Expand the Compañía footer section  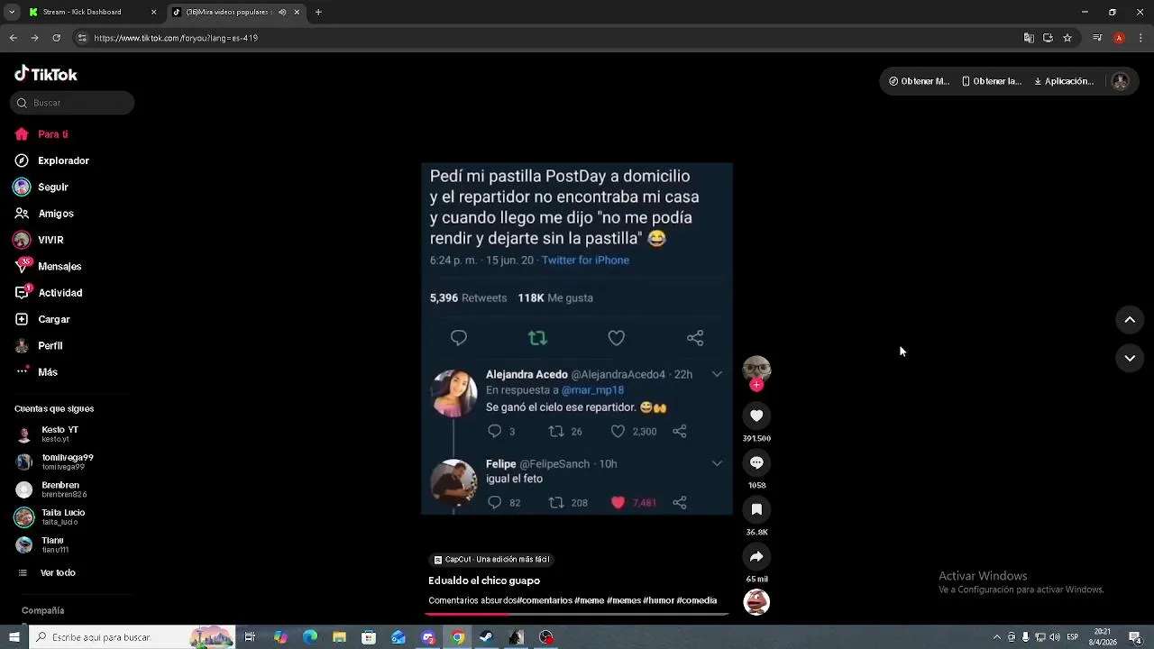(x=42, y=610)
